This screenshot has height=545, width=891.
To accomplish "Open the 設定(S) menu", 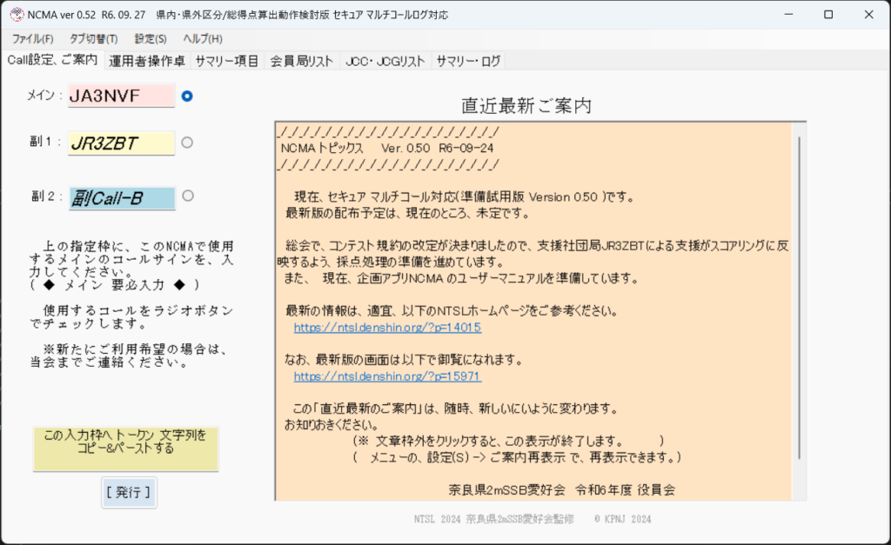I will click(151, 39).
